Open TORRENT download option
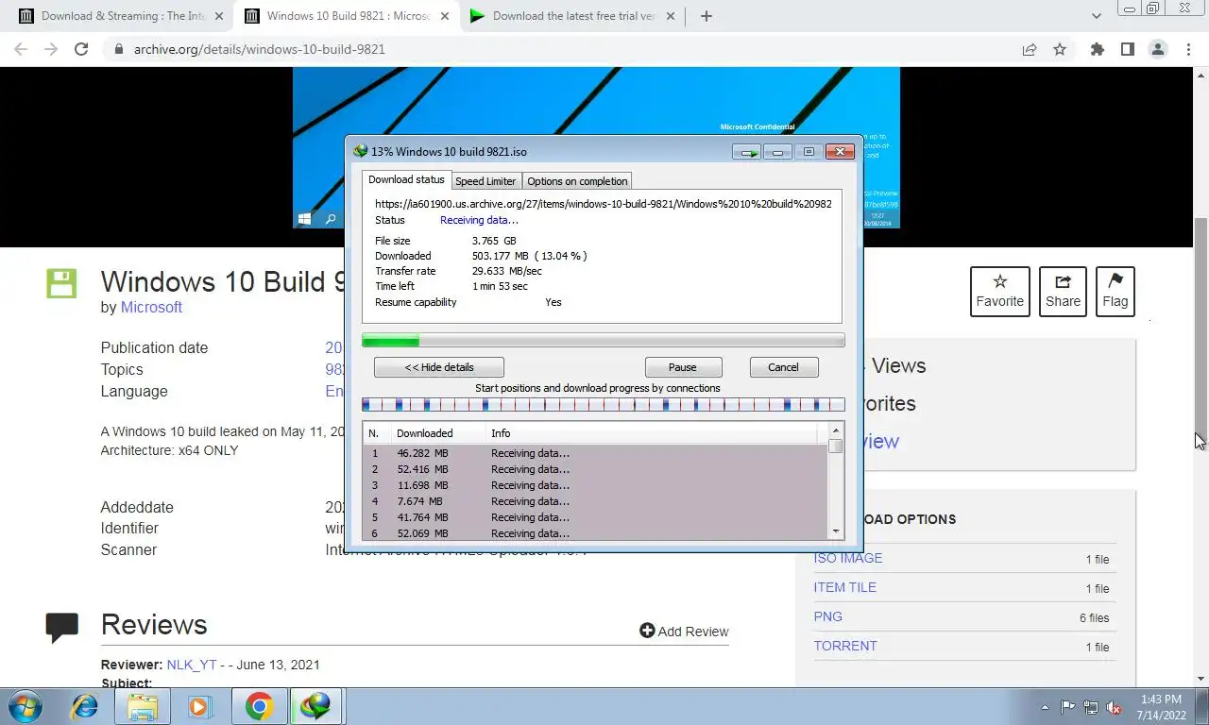This screenshot has height=725, width=1209. point(845,646)
